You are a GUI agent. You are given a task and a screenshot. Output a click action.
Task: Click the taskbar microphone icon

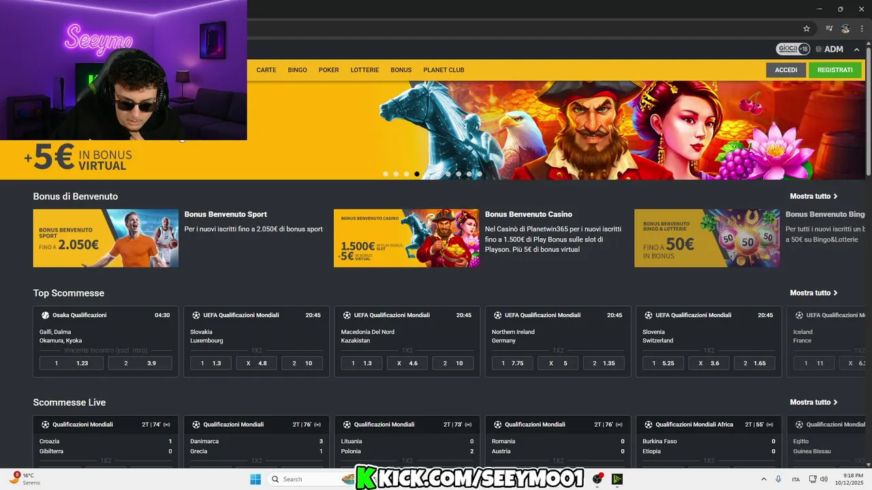tap(778, 479)
